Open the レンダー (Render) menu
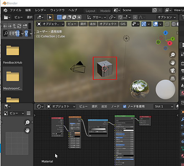Image resolution: width=184 pixels, height=166 pixels. pyautogui.click(x=41, y=10)
